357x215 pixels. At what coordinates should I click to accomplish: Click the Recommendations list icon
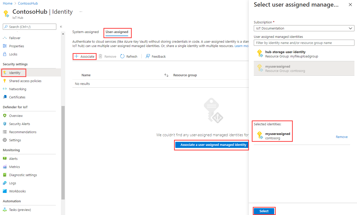(5, 132)
